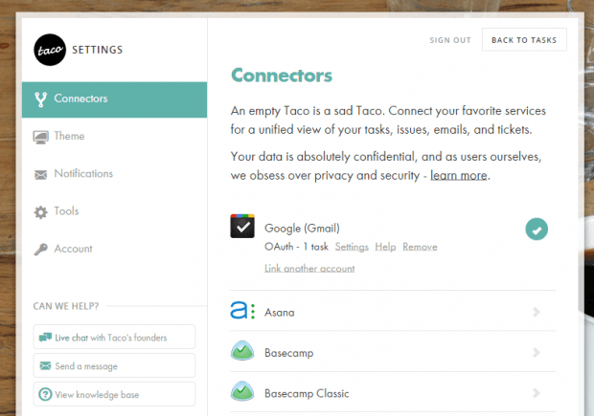Click the Back to Tasks button
Screen dimensions: 594x416
pos(524,39)
